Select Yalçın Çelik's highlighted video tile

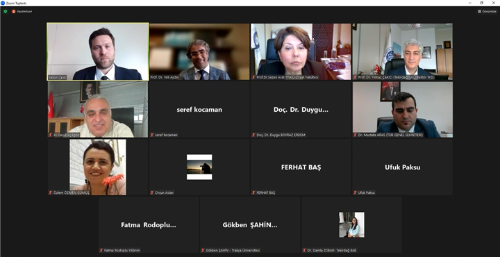click(x=98, y=51)
